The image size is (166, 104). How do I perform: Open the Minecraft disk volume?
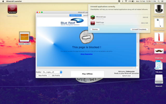[159, 79]
